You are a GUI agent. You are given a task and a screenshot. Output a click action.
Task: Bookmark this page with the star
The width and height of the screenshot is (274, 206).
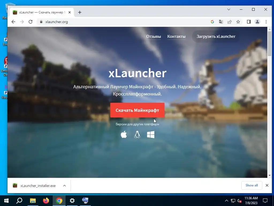click(238, 22)
